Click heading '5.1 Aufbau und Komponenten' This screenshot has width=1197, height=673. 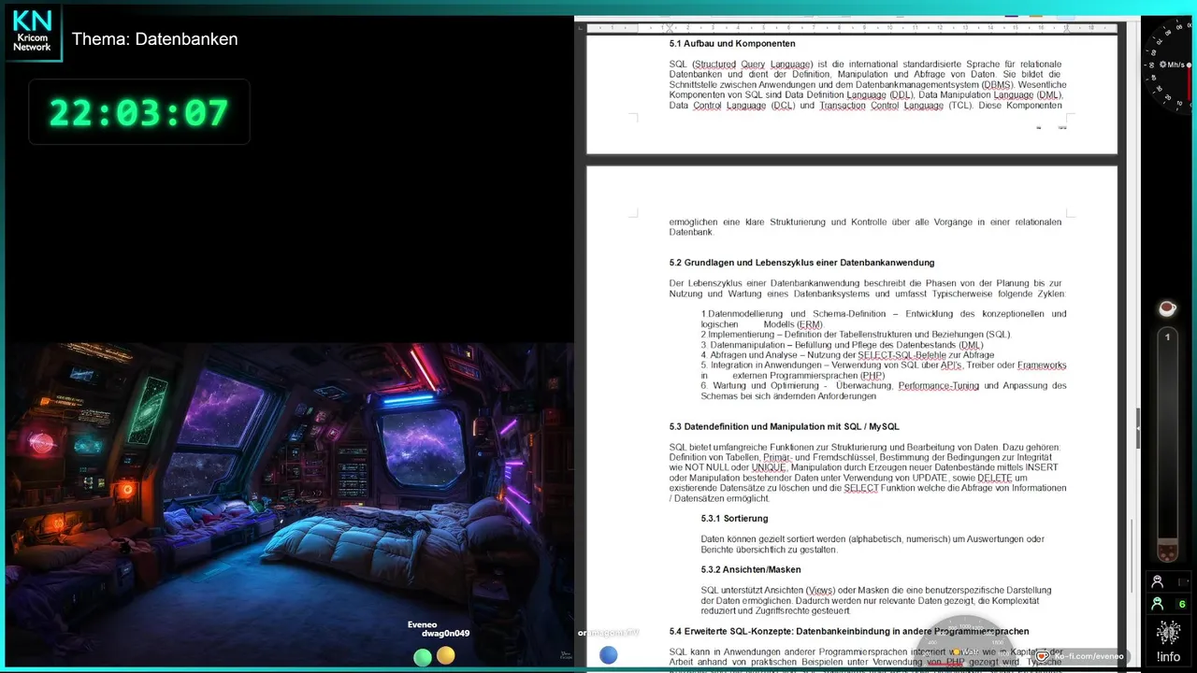(732, 44)
